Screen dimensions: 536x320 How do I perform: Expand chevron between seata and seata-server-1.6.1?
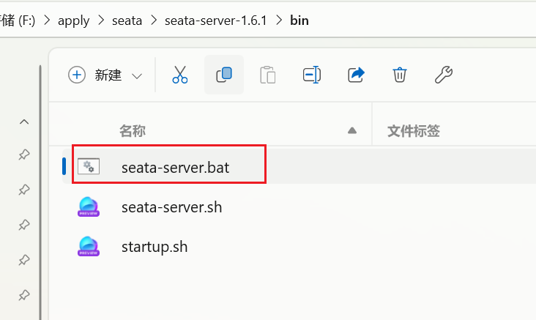[x=154, y=21]
